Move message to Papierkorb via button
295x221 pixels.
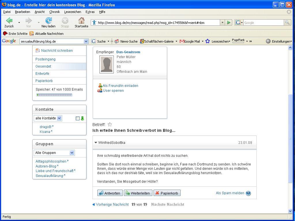click(167, 193)
